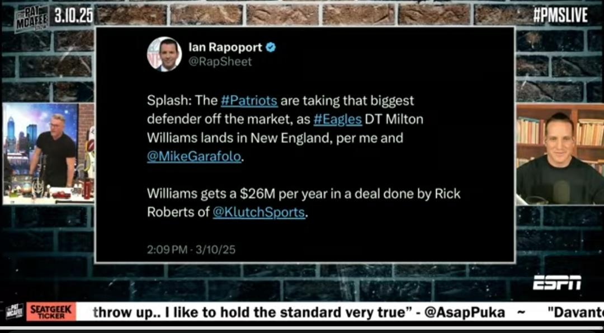Click the #PMSLIVE hashtag overlay
This screenshot has height=333, width=604.
click(560, 16)
